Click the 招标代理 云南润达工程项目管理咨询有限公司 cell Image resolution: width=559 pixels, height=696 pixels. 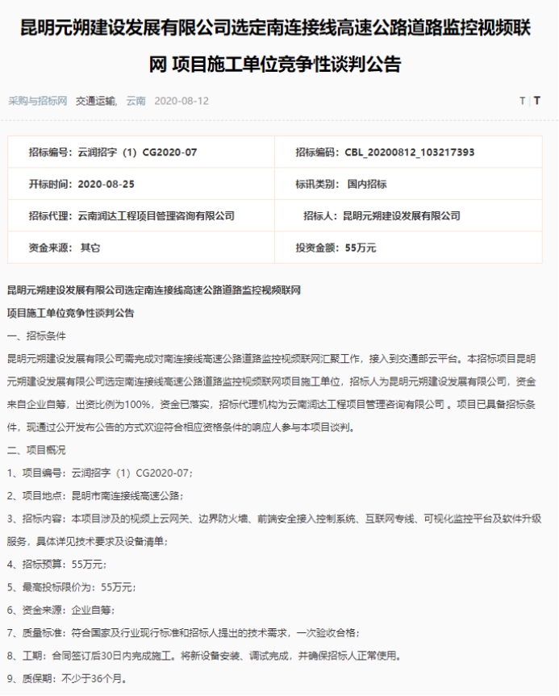131,215
